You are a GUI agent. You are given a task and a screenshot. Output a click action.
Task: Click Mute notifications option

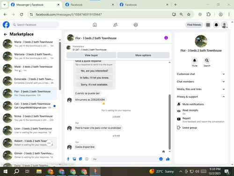tap(193, 104)
